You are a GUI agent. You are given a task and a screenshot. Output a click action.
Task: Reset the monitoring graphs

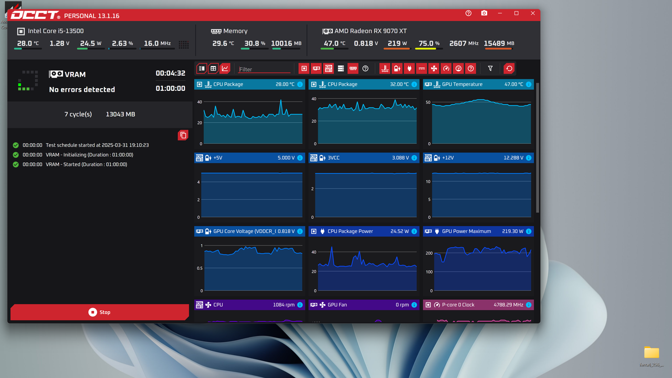pyautogui.click(x=509, y=68)
